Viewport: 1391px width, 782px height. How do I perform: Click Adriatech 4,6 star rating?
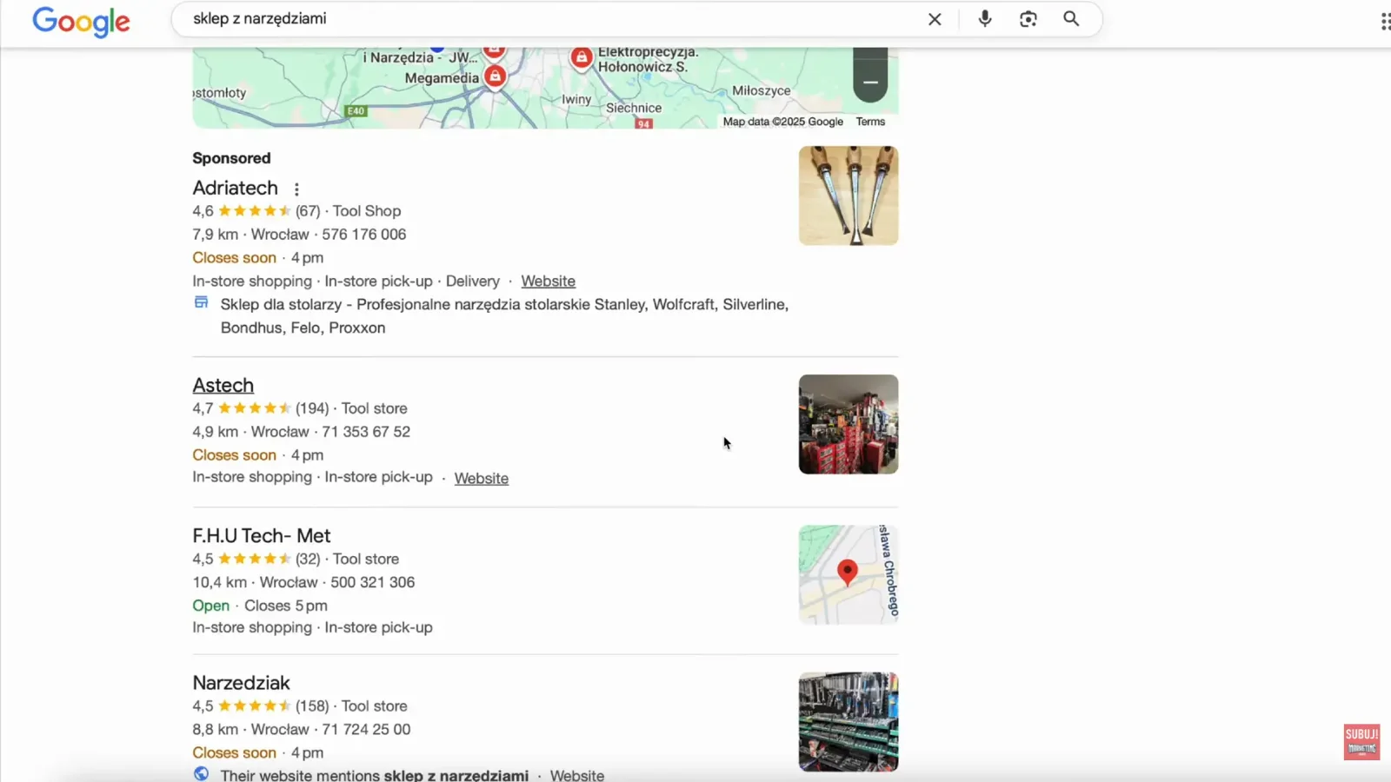(242, 210)
